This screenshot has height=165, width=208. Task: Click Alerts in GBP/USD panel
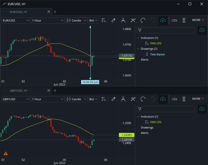145,133
